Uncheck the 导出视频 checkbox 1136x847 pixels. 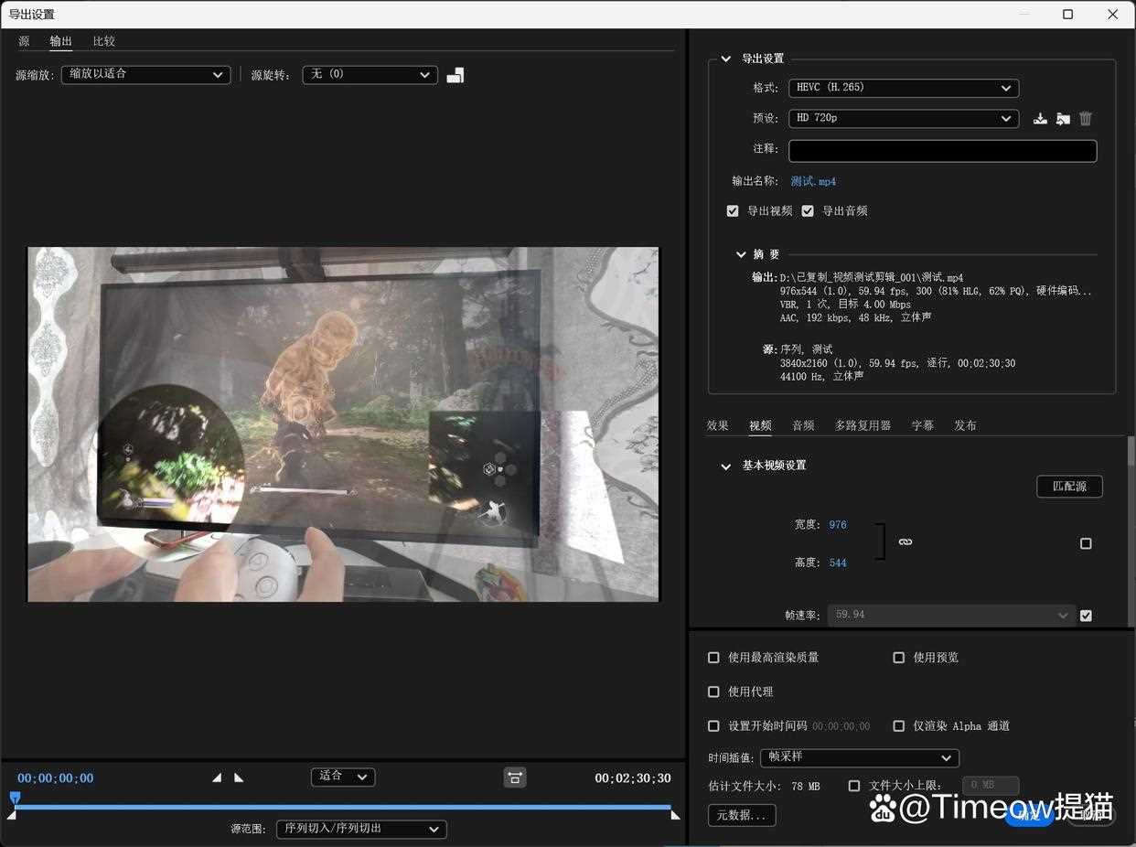coord(733,211)
